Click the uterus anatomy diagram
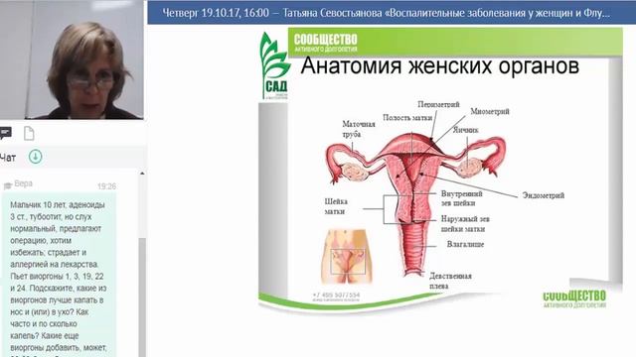 point(415,204)
